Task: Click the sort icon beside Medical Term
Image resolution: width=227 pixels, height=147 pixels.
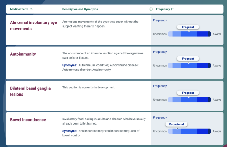Action: [31, 9]
